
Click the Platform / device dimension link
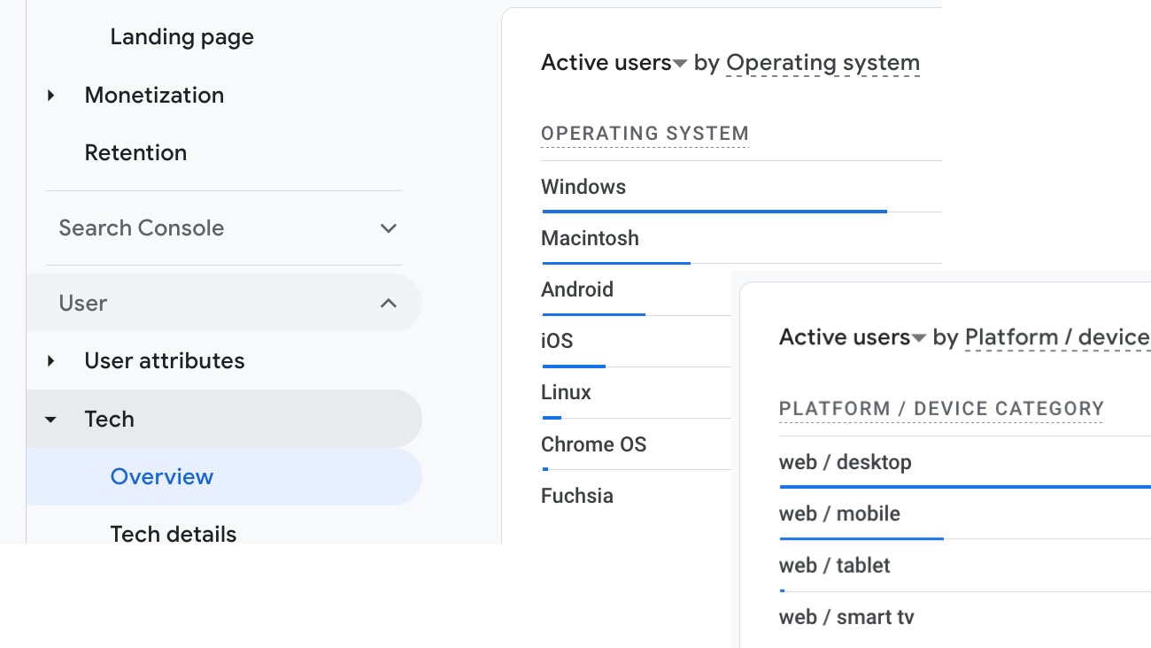pyautogui.click(x=1057, y=337)
